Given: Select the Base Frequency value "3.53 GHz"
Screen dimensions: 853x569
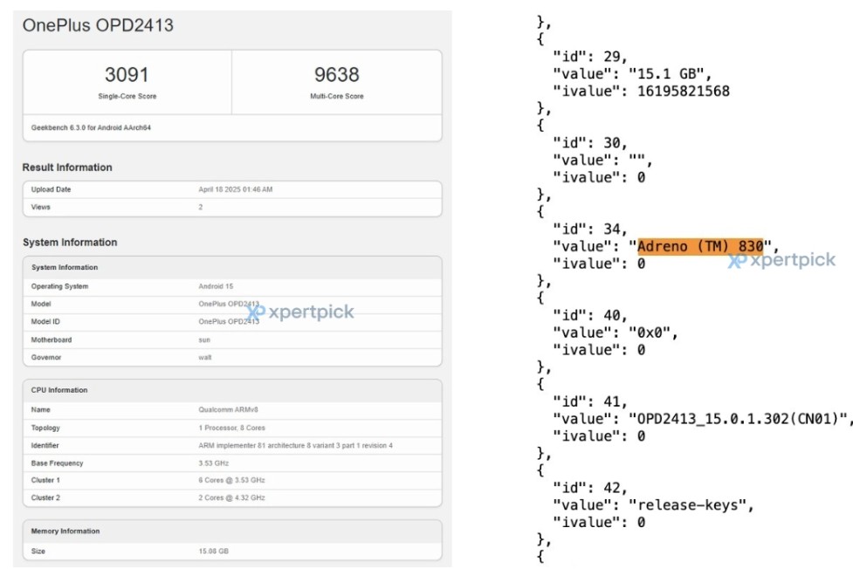Looking at the screenshot, I should pos(214,463).
